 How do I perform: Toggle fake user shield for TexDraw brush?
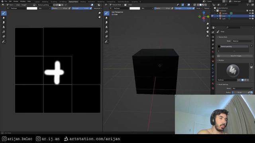coord(243,80)
